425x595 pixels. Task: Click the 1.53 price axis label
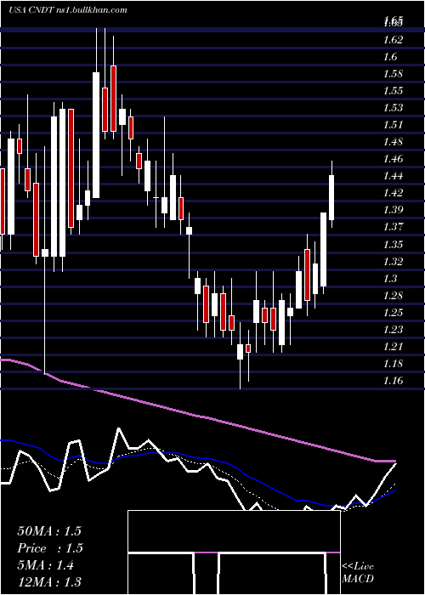pyautogui.click(x=393, y=108)
